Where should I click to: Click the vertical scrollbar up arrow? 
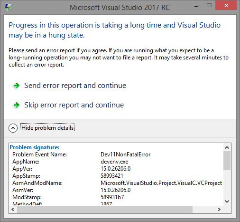227,147
